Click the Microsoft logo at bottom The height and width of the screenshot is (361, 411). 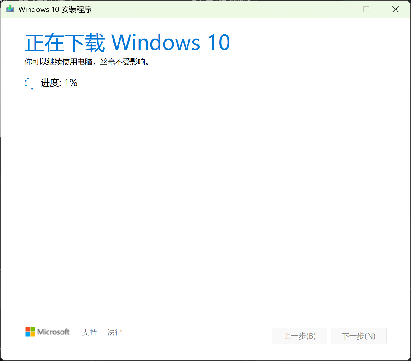[47, 332]
